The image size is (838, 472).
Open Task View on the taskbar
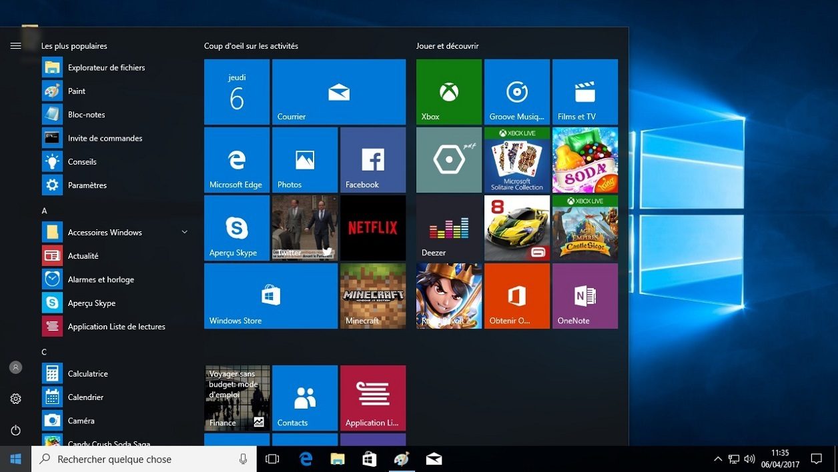(272, 459)
